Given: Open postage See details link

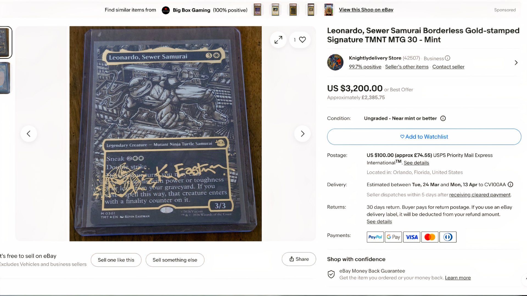Looking at the screenshot, I should click(416, 163).
